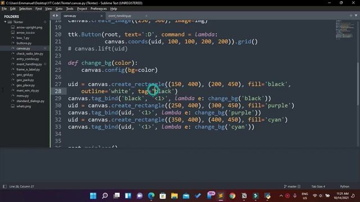
Task: Open Task View in taskbar
Action: [116, 196]
